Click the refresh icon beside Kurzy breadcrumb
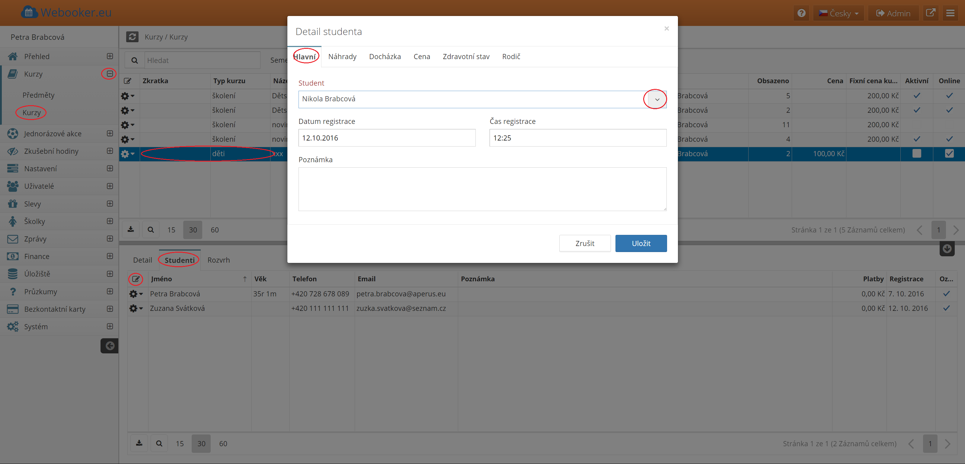The image size is (965, 464). click(x=132, y=37)
